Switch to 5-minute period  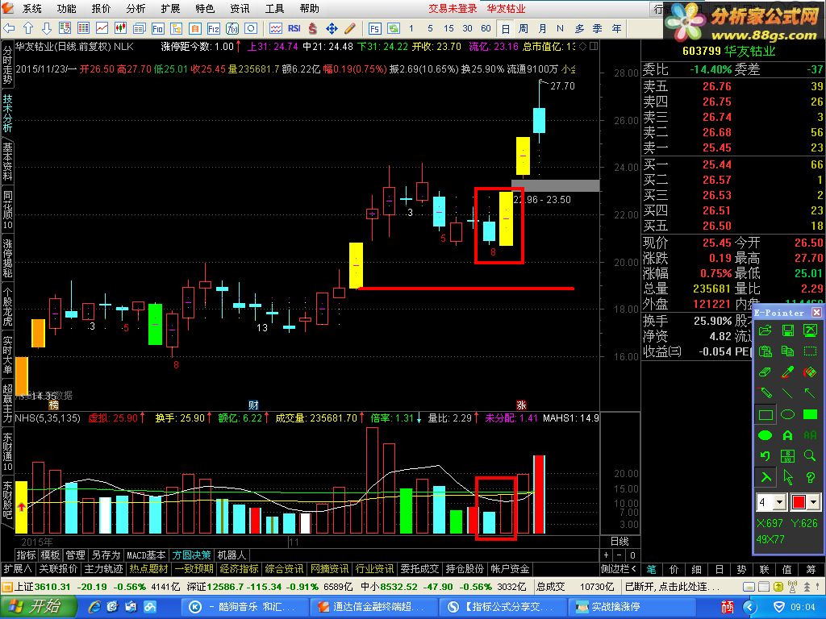431,28
